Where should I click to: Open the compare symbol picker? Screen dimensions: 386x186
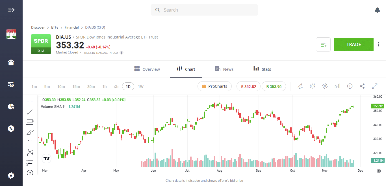click(x=350, y=86)
